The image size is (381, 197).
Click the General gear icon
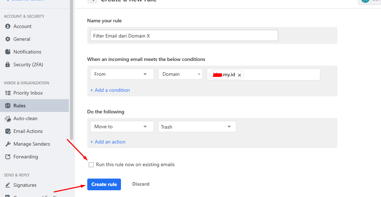coord(8,39)
